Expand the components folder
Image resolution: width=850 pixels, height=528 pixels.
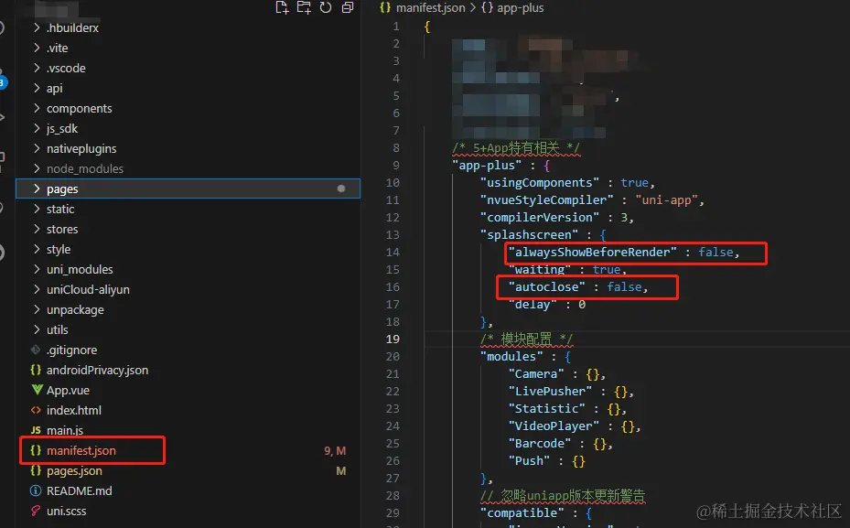tap(37, 108)
